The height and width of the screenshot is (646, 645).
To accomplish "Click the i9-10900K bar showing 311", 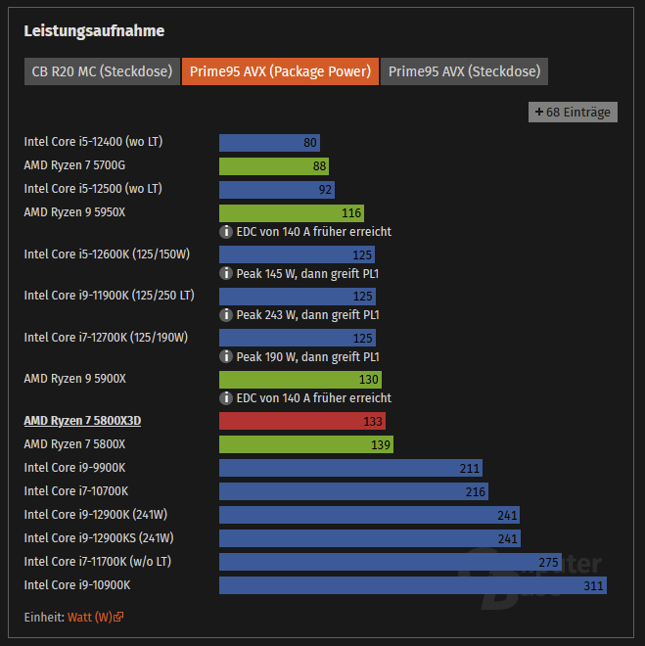I will point(413,585).
